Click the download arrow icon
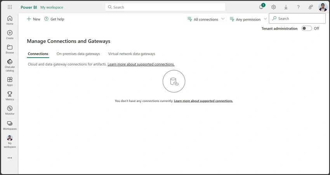The height and width of the screenshot is (175, 330). [286, 7]
